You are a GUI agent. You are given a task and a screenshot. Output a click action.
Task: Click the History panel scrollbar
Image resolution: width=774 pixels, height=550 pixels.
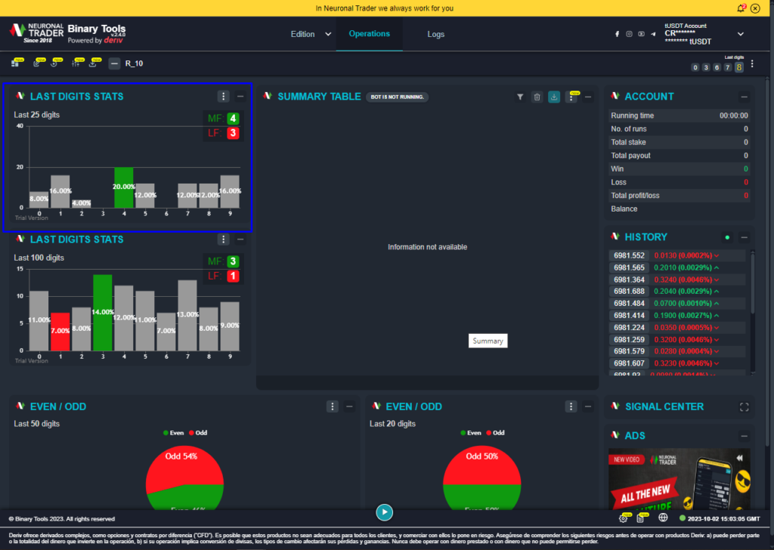click(x=752, y=283)
